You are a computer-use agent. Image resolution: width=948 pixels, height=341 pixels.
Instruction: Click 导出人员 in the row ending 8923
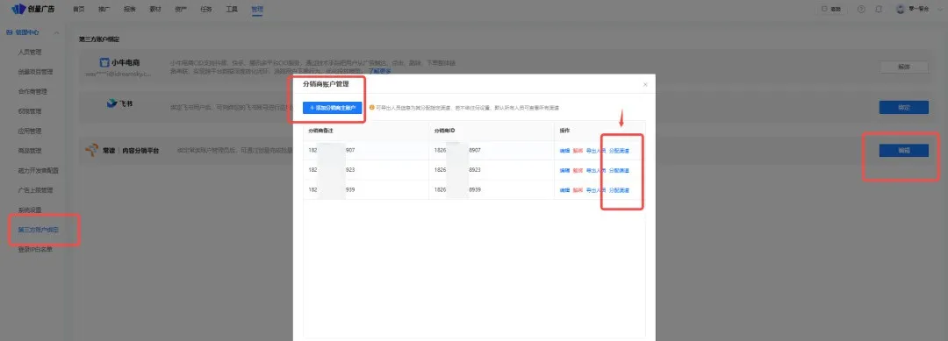(x=595, y=171)
